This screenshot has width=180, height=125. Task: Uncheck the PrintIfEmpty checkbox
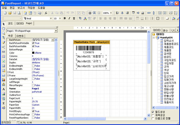coord(33,111)
